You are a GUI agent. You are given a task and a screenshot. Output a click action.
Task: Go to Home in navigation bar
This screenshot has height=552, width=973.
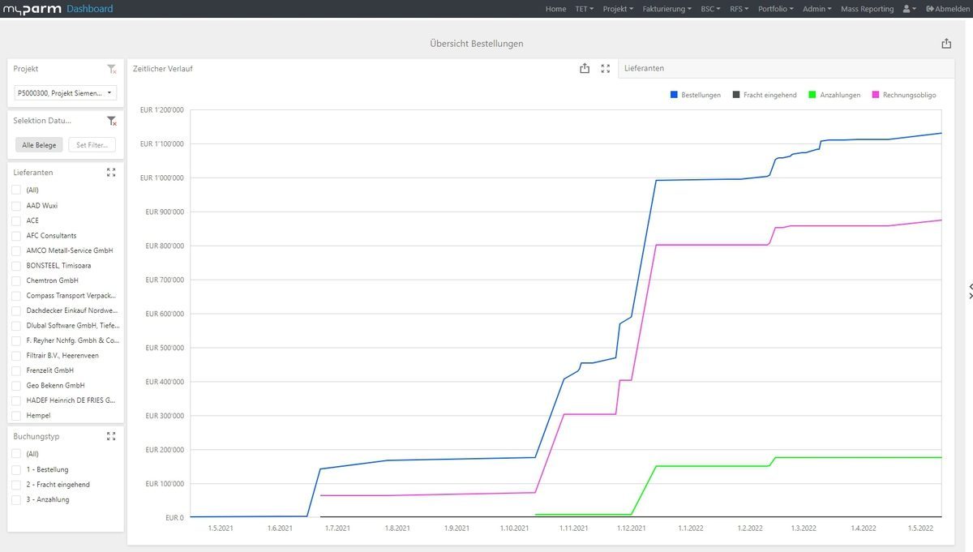tap(555, 9)
